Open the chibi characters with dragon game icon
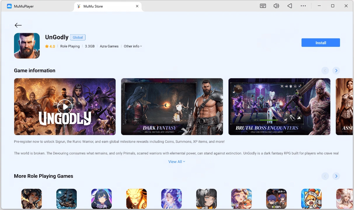This screenshot has width=354, height=210. click(242, 199)
